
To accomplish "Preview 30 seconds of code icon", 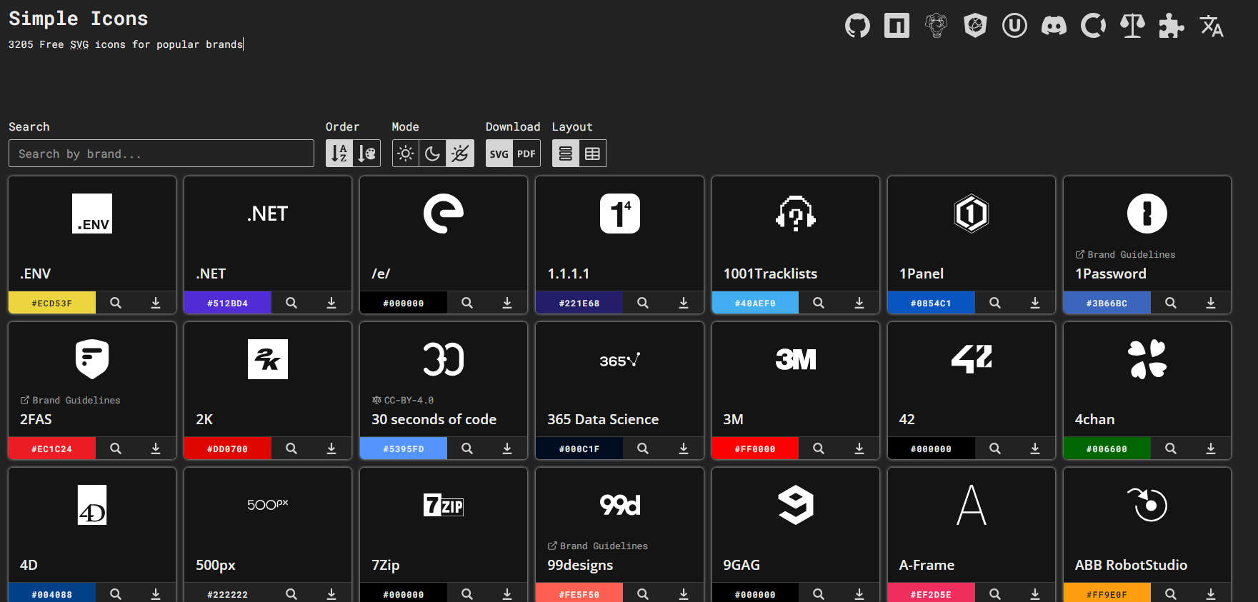I will (x=467, y=448).
